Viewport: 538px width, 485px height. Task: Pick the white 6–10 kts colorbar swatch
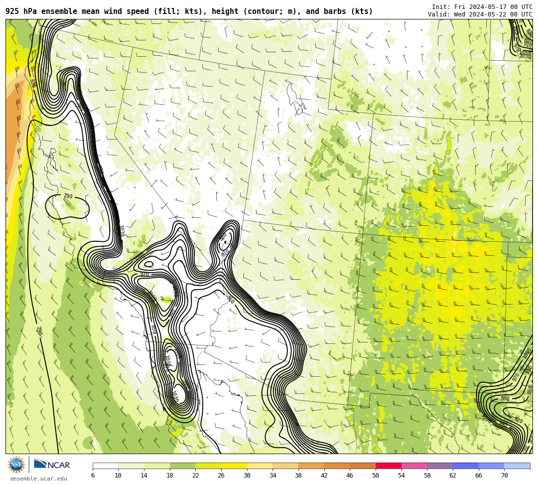105,466
